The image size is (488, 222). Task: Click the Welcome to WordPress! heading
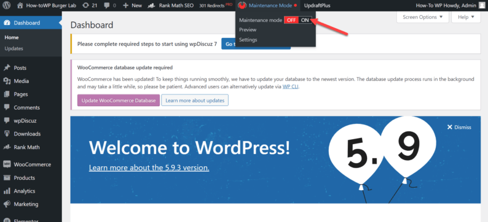[x=189, y=147]
